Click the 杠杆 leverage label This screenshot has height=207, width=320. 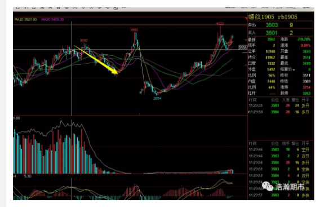click(x=252, y=93)
